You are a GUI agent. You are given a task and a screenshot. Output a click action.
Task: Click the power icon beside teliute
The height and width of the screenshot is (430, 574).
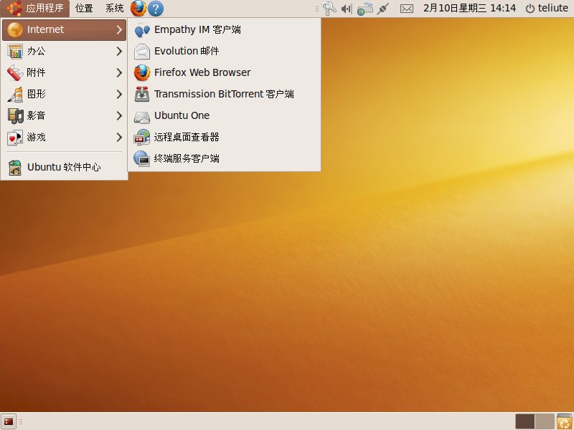click(x=530, y=9)
